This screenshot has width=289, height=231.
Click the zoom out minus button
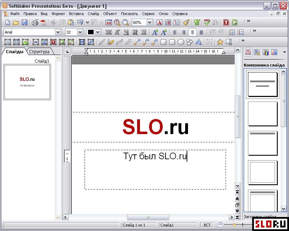coord(220,225)
